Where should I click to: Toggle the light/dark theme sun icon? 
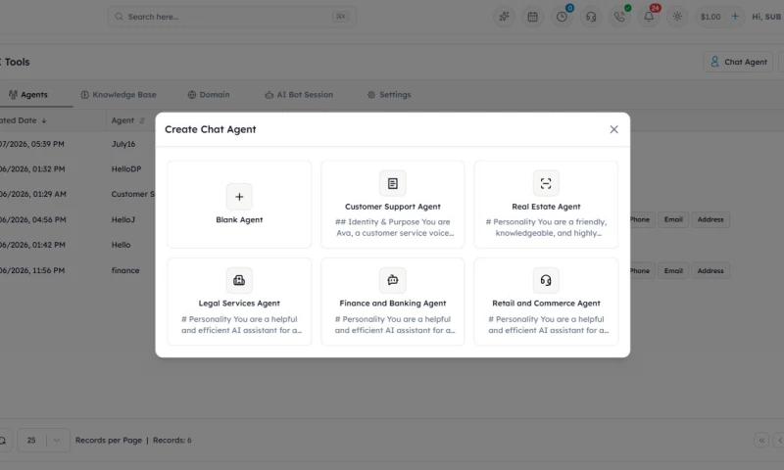(x=677, y=17)
